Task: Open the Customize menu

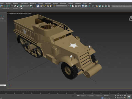Action: pos(48,3)
